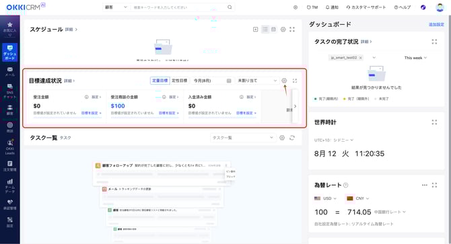
Task: Click 目標を設定 on the 入金済み金額 card
Action: click(x=246, y=113)
